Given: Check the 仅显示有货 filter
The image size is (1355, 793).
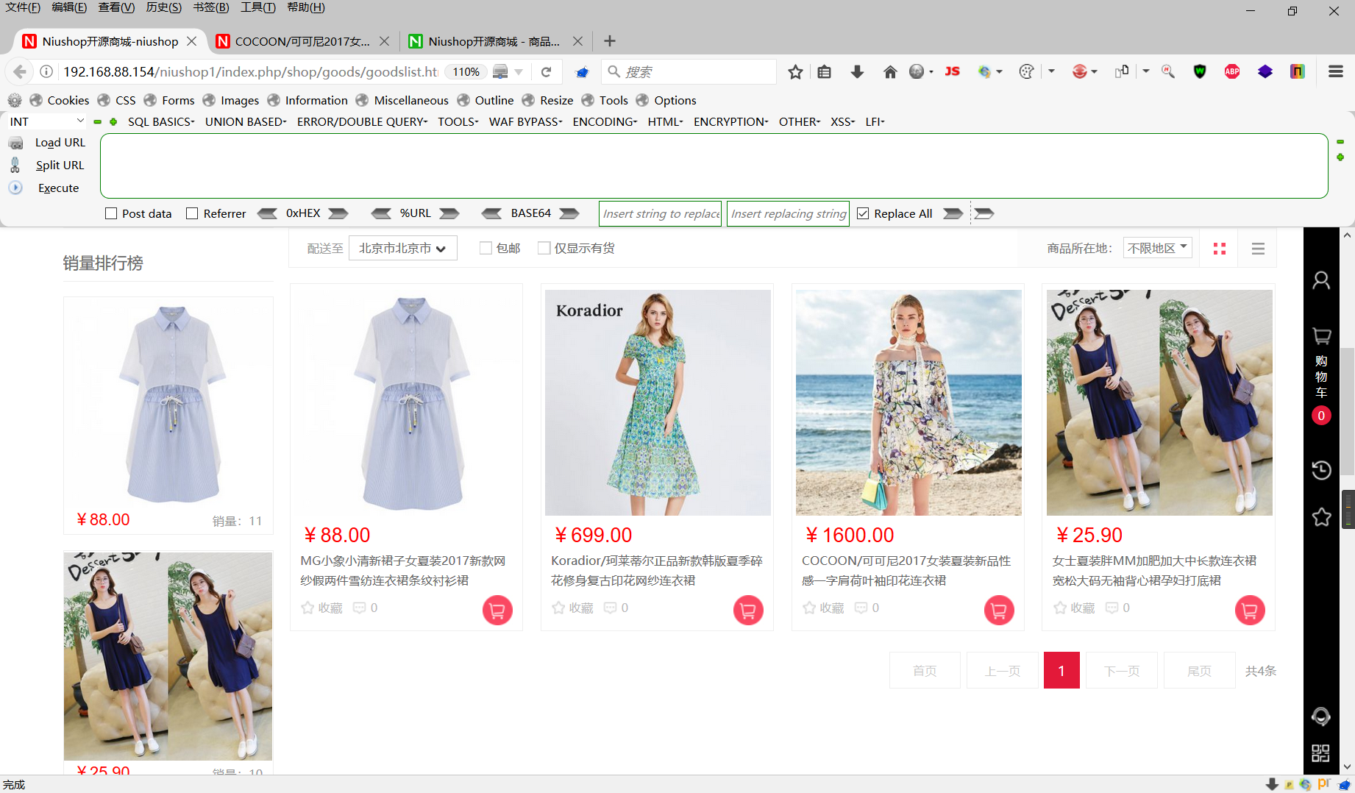Looking at the screenshot, I should pos(544,248).
